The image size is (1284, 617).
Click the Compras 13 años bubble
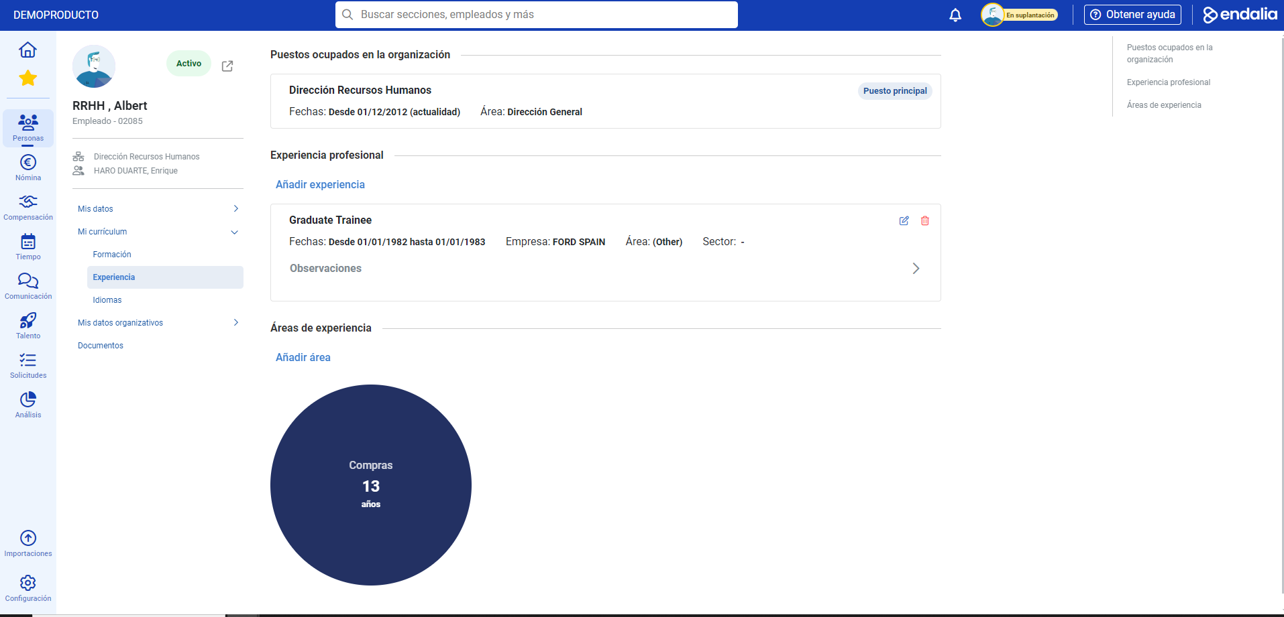point(371,485)
